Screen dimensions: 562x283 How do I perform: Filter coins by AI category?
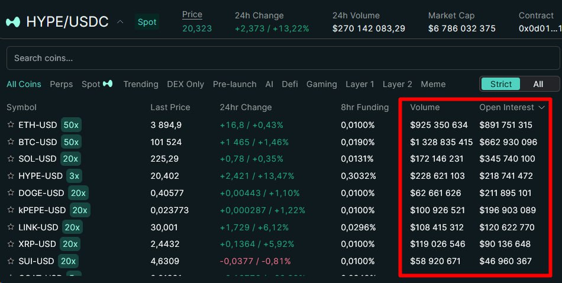click(x=269, y=84)
